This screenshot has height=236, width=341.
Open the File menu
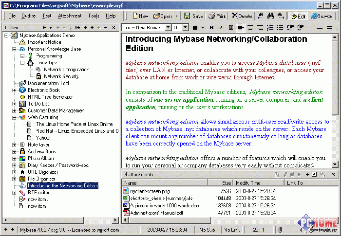click(x=12, y=16)
